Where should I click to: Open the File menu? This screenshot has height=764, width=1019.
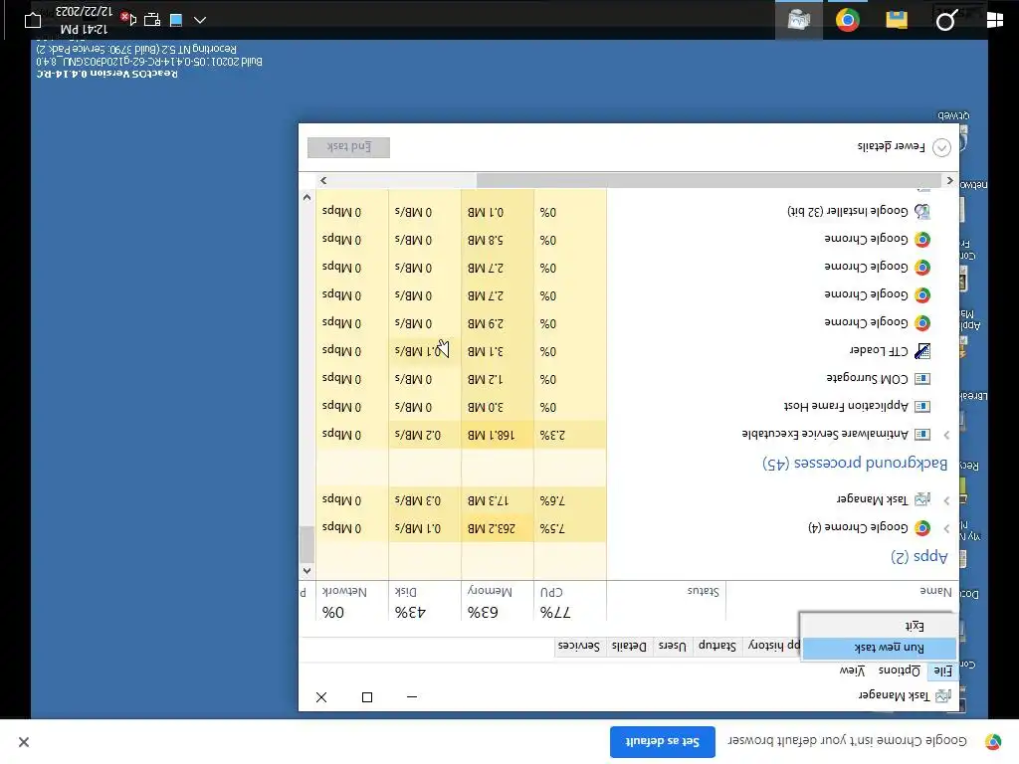click(x=943, y=670)
